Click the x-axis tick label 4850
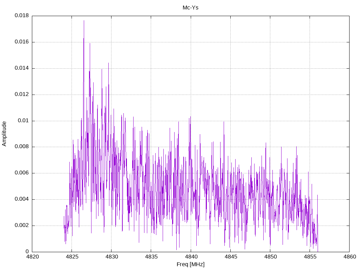Screen dimensions: 359x269 (x=270, y=257)
